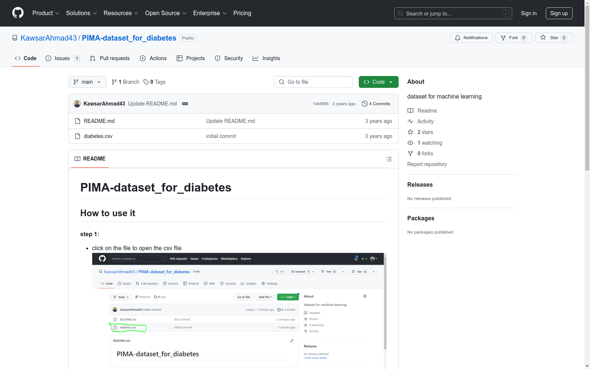This screenshot has width=590, height=369.
Task: Open the Projects tab
Action: click(x=191, y=58)
